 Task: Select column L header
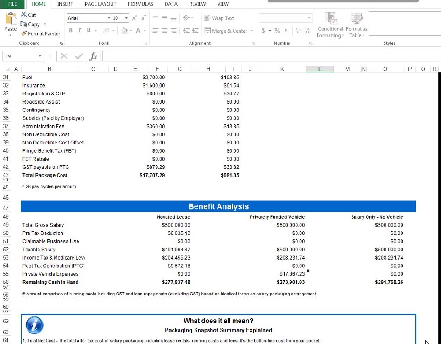tap(320, 69)
